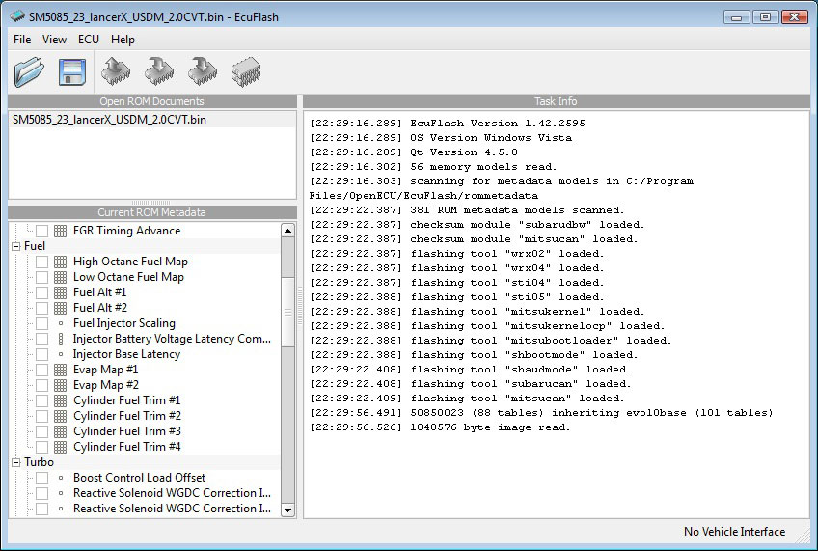
Task: Click the scroll up arrow in metadata tree
Action: 287,231
